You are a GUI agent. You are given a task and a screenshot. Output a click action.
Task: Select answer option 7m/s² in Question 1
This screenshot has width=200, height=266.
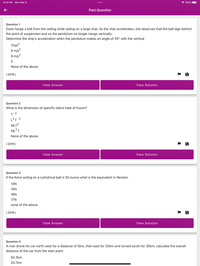pos(15,45)
